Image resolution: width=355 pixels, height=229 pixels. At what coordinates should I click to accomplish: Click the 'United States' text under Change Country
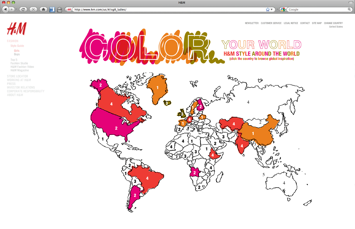pos(336,27)
